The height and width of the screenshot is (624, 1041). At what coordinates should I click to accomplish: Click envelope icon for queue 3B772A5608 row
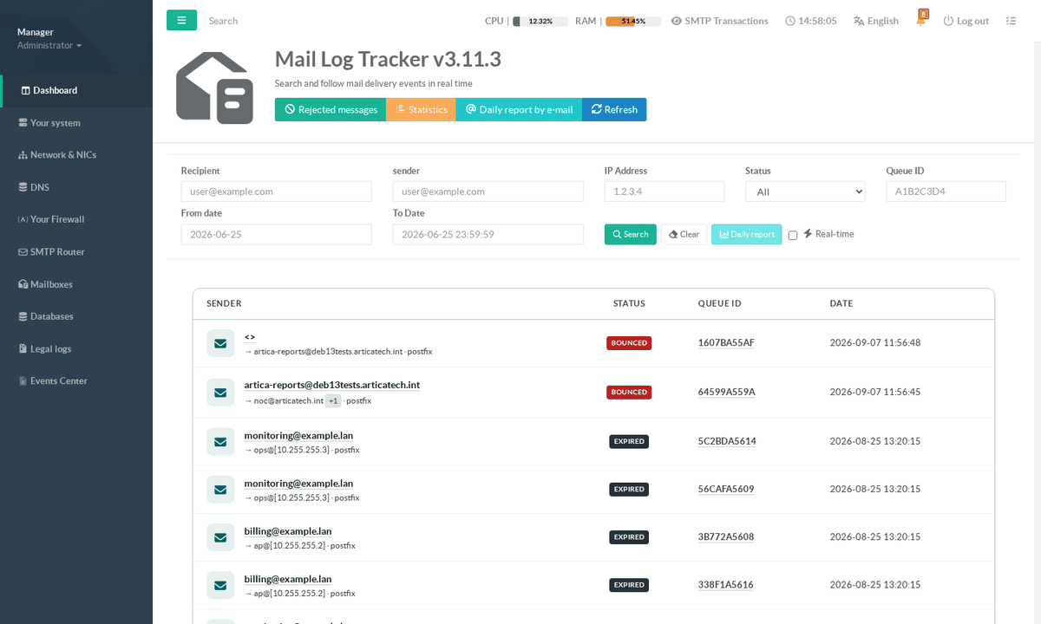(220, 536)
